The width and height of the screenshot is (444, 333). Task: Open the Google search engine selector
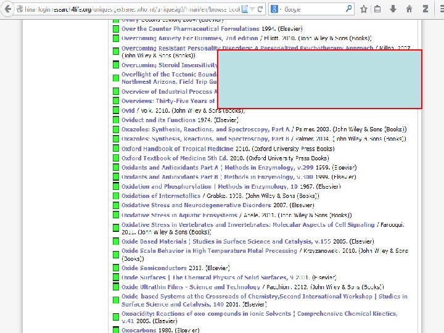[x=276, y=9]
